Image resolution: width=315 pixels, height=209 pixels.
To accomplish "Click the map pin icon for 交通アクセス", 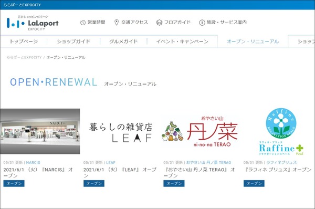I will tap(117, 23).
